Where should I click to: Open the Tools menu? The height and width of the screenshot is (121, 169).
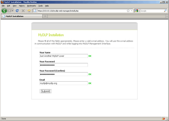coord(40,6)
